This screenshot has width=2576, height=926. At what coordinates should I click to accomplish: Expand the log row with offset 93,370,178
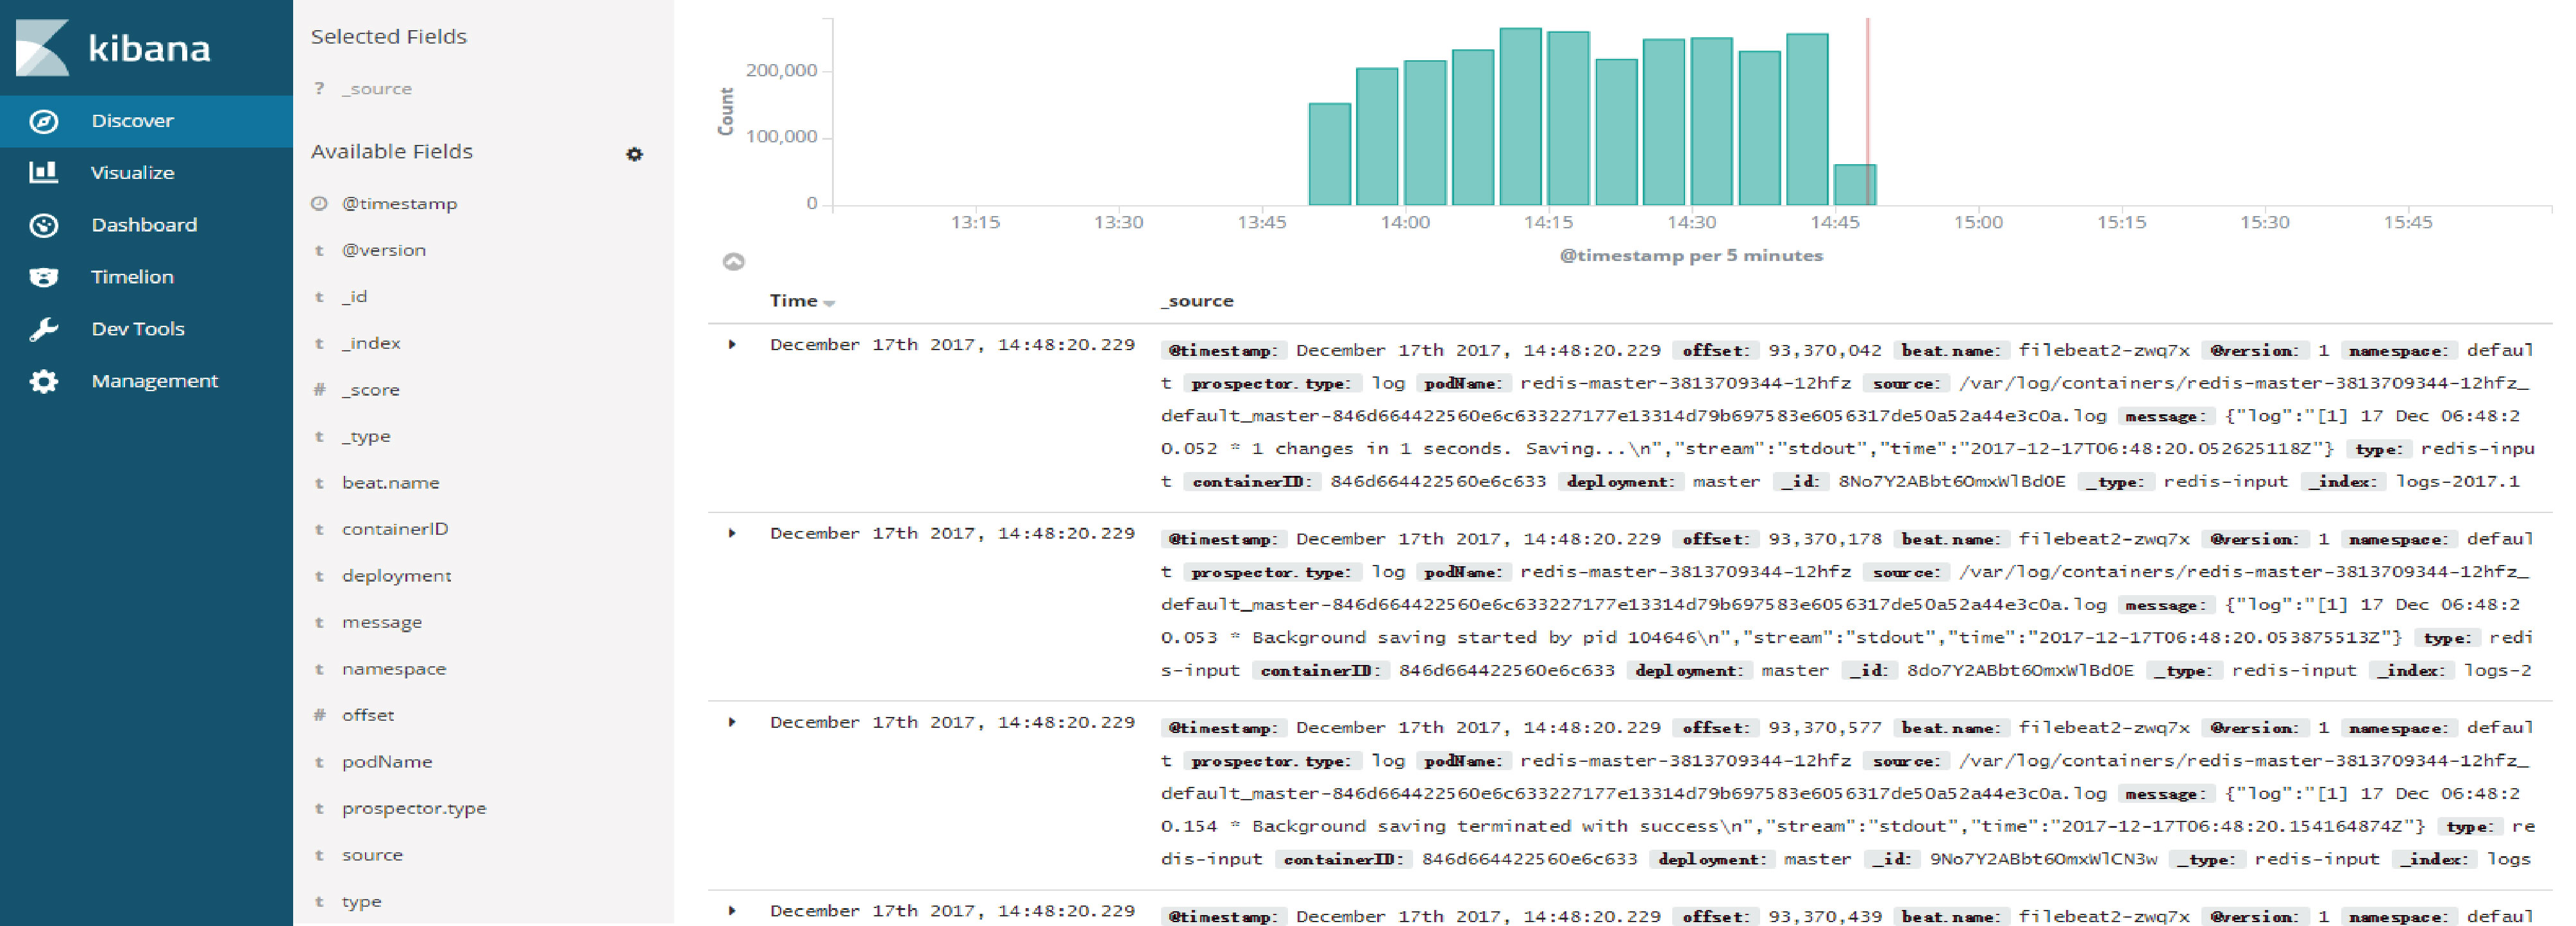[x=732, y=534]
